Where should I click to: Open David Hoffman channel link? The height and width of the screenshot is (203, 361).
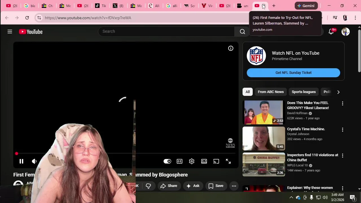pos(297,113)
